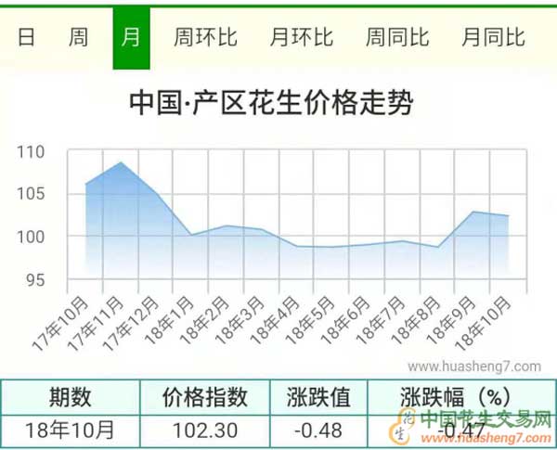Click the 18年1月 data point on chart
The image size is (557, 450).
(190, 235)
